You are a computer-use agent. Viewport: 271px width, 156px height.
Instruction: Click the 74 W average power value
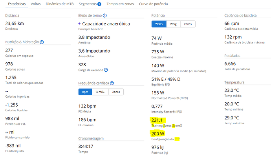click(157, 38)
